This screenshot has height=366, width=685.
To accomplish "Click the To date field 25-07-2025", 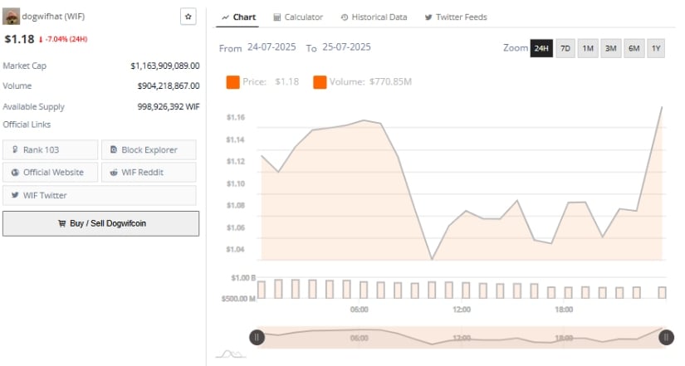I will click(346, 47).
